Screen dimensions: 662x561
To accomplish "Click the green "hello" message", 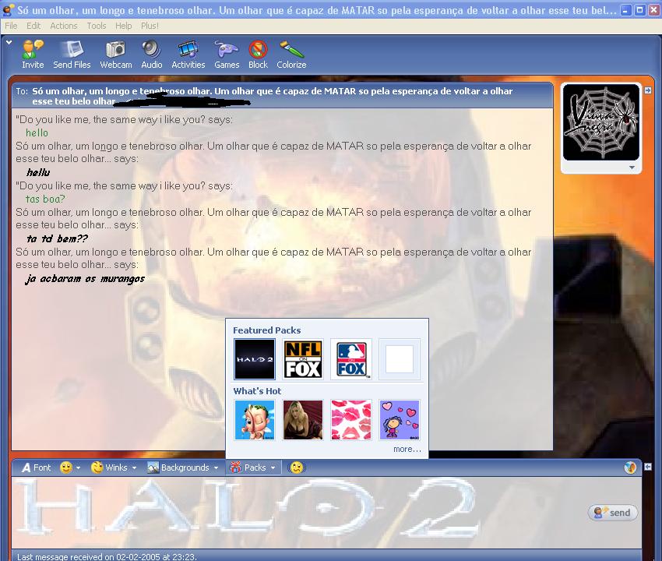I will pos(37,132).
